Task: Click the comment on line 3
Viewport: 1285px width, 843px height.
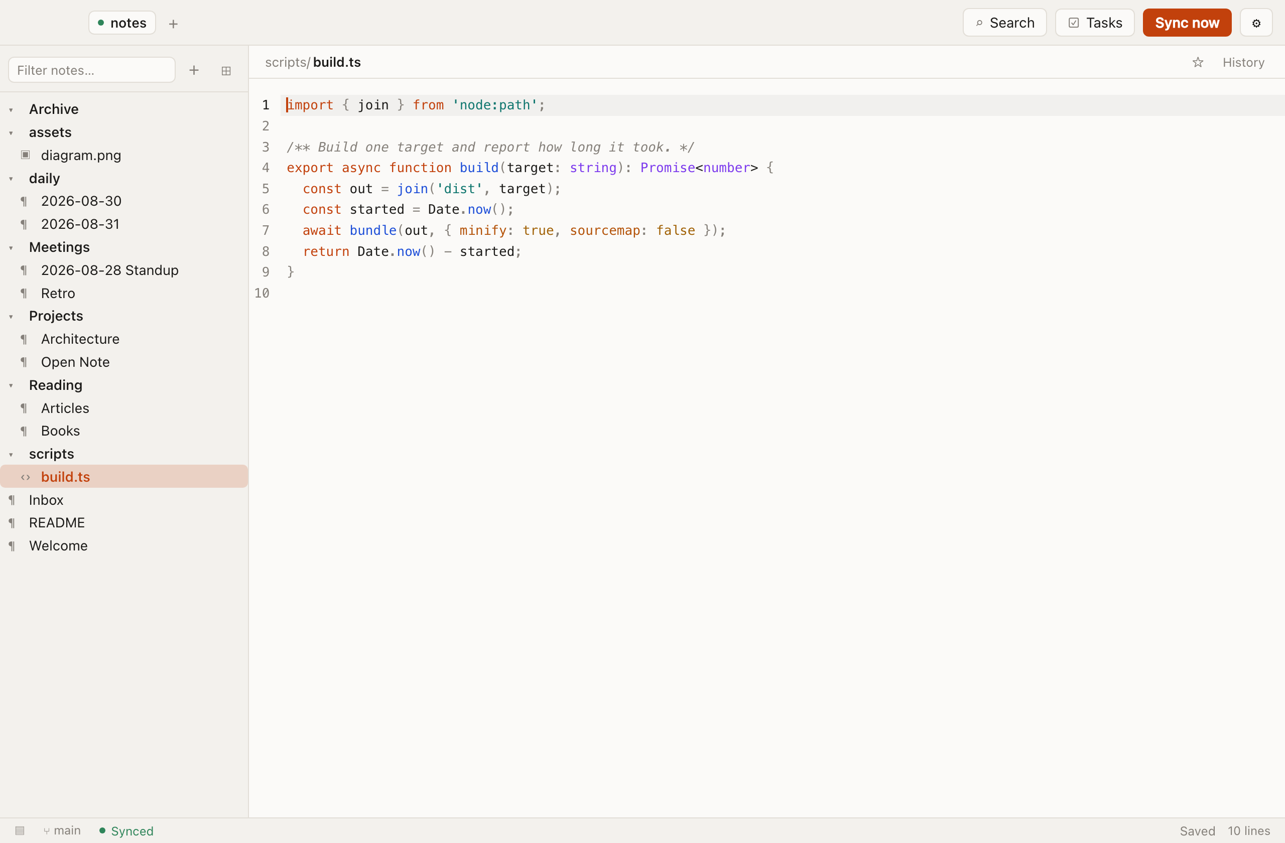Action: (x=490, y=148)
